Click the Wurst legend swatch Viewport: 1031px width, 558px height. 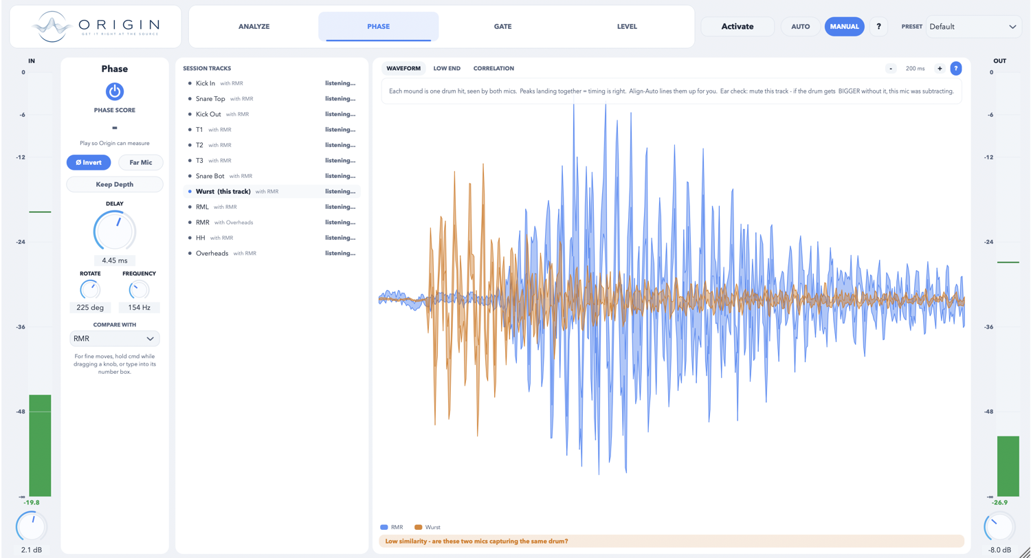pos(419,527)
